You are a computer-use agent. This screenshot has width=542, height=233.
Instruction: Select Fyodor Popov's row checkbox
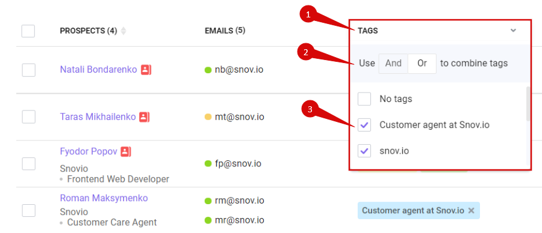click(x=29, y=164)
